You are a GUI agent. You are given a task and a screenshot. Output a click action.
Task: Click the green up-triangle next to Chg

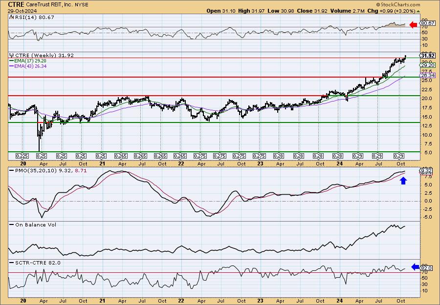click(418, 11)
